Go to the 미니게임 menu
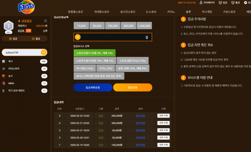Image resolution: width=251 pixels, height=152 pixels. [x=207, y=12]
